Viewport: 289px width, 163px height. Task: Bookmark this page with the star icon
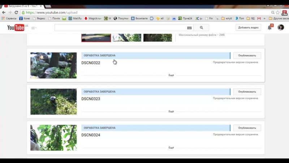tap(278, 12)
